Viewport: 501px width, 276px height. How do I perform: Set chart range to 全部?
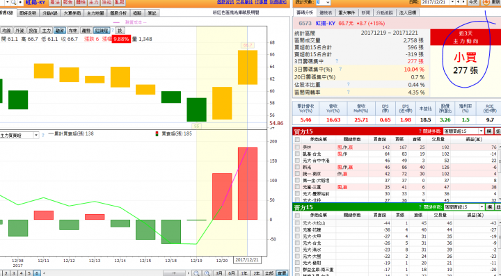click(269, 273)
